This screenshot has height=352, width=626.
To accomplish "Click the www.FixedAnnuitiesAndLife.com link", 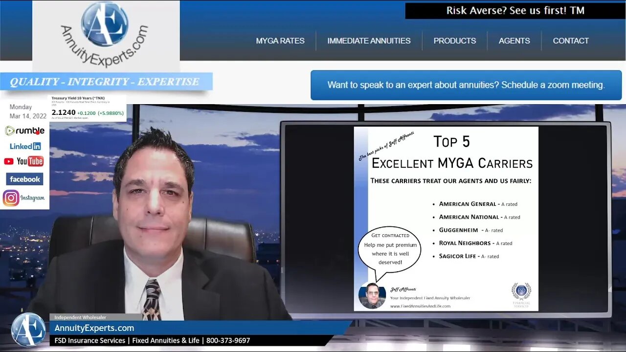I will (420, 306).
